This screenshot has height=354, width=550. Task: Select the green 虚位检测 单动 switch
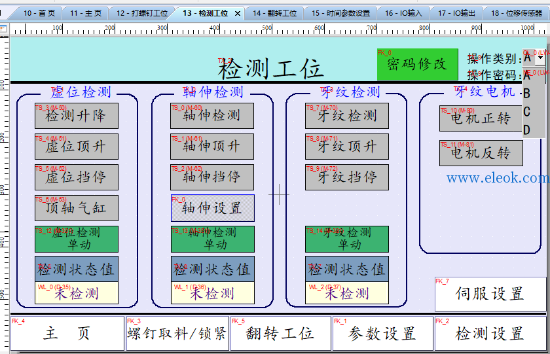(77, 239)
